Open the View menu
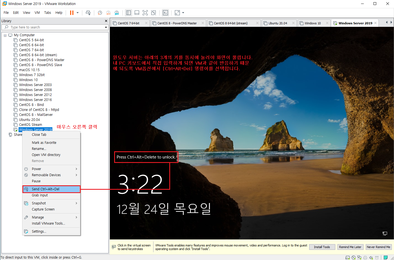This screenshot has width=394, height=260. 27,13
